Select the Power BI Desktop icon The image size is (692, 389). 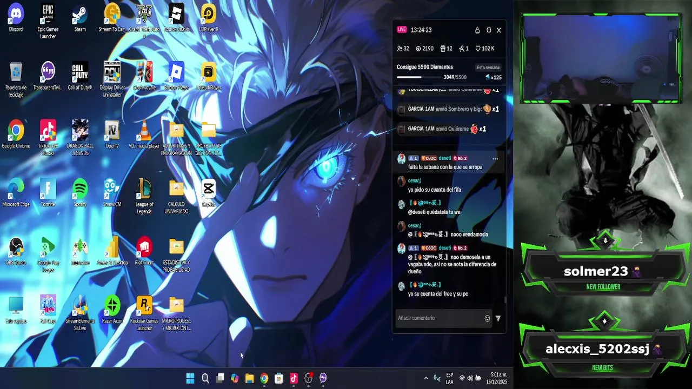pyautogui.click(x=112, y=252)
